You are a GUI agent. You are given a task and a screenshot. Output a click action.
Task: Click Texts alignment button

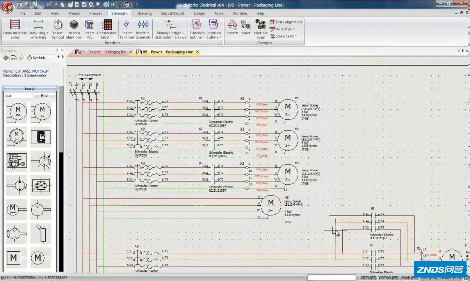point(286,22)
